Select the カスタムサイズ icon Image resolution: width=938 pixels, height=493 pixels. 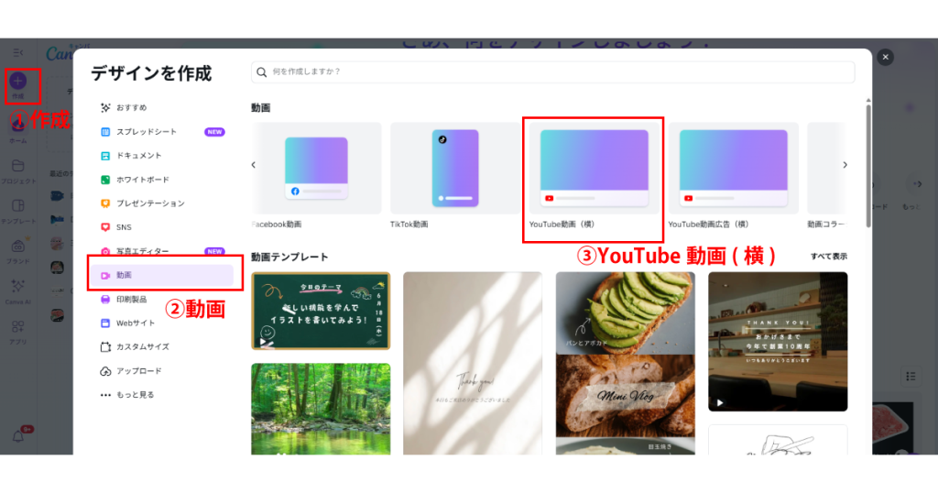(105, 347)
